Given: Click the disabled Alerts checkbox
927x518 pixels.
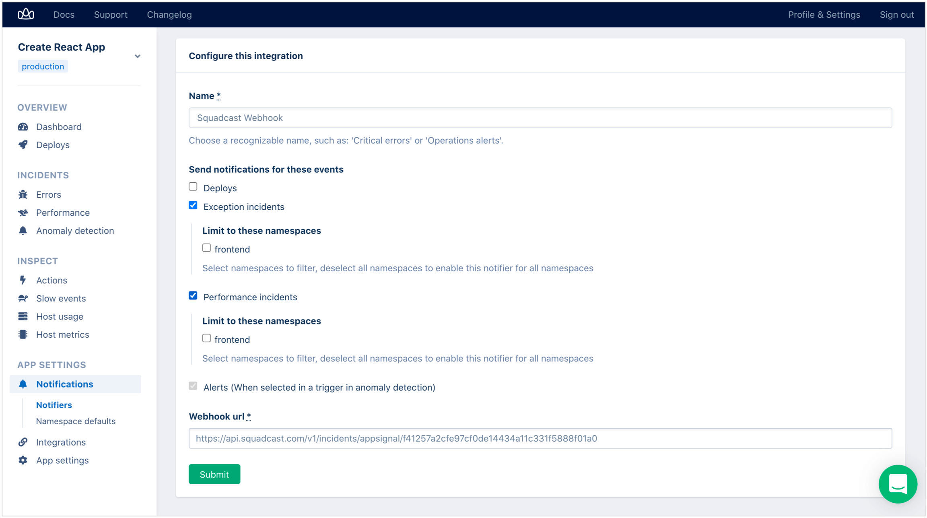Looking at the screenshot, I should coord(193,386).
